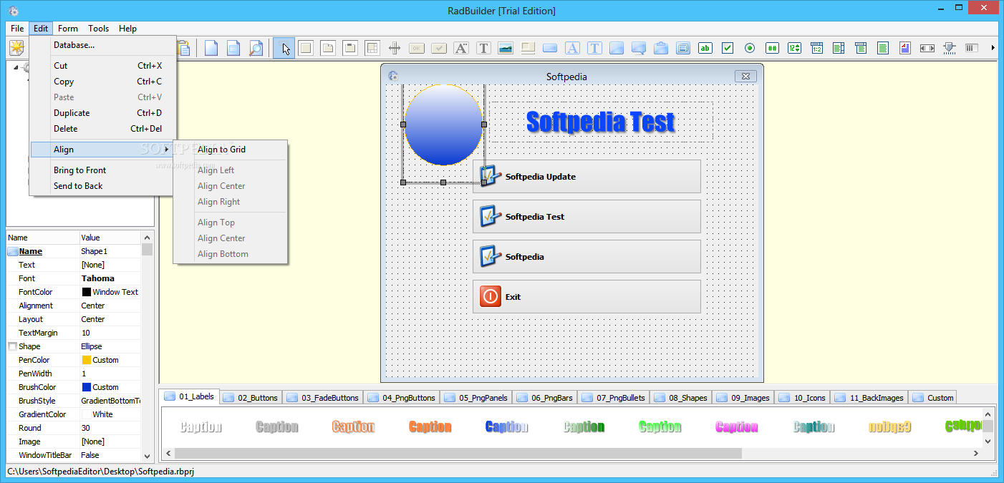Click the new blank page icon

[211, 48]
